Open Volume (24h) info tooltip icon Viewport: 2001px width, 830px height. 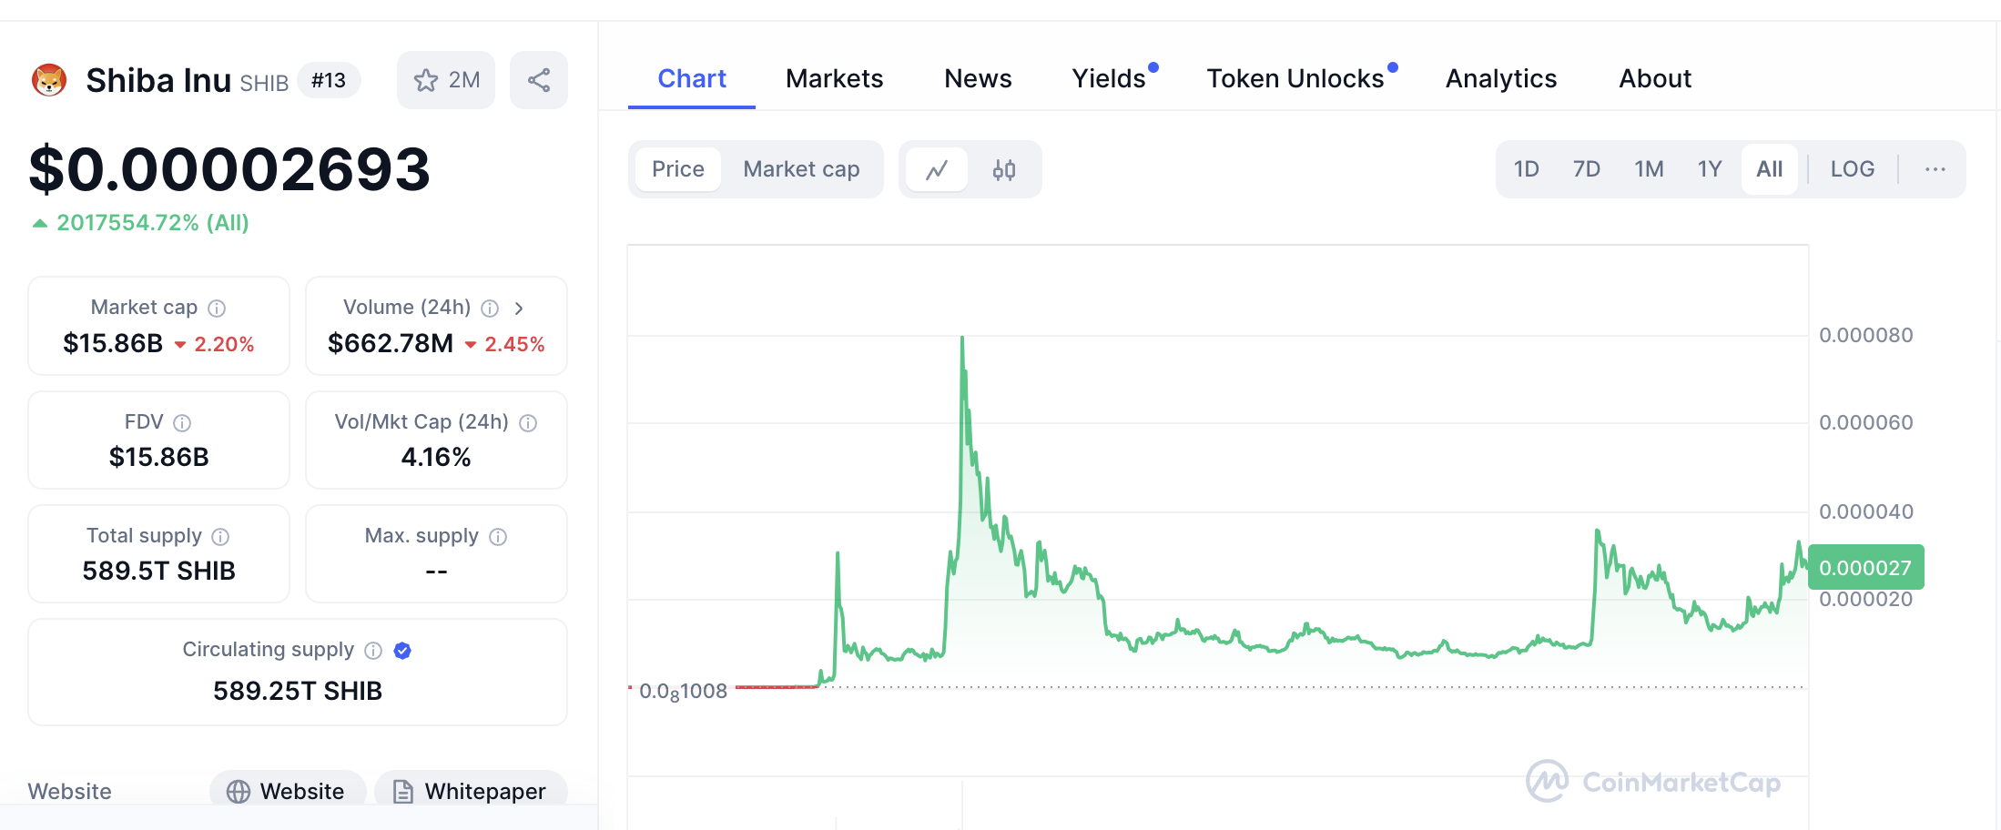[490, 309]
